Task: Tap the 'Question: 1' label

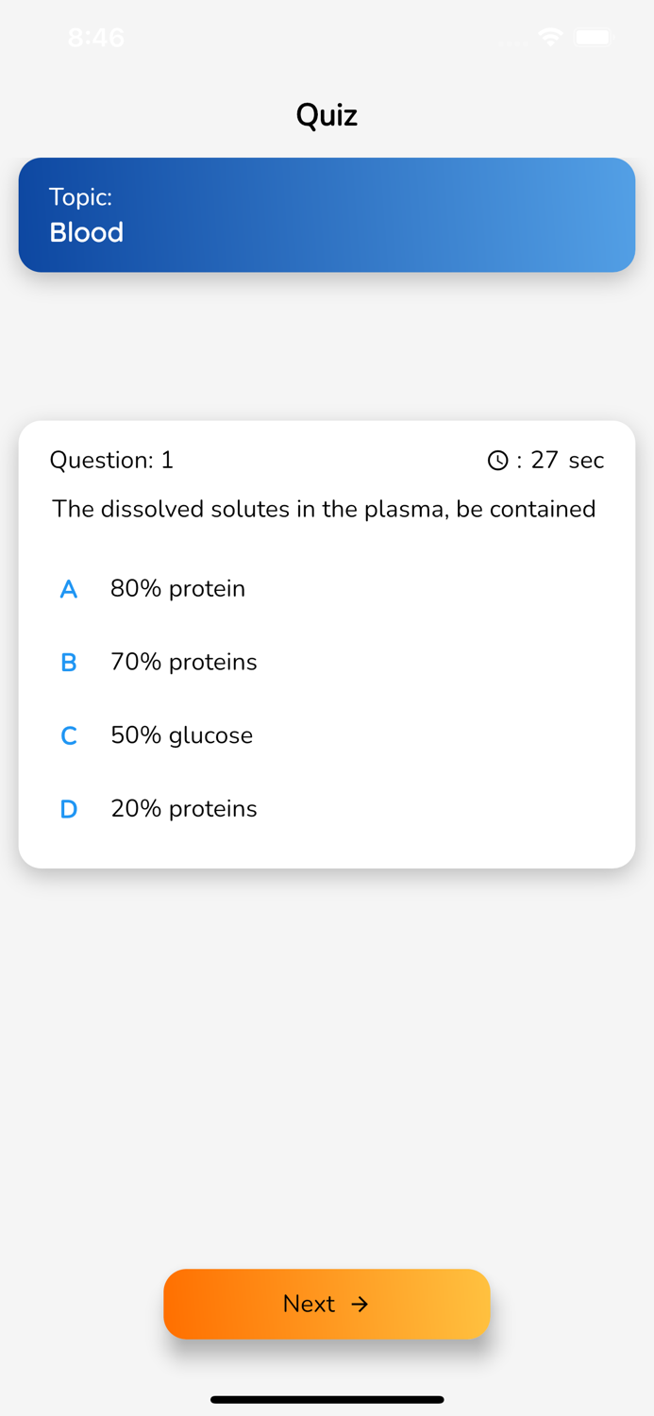Action: [x=111, y=460]
